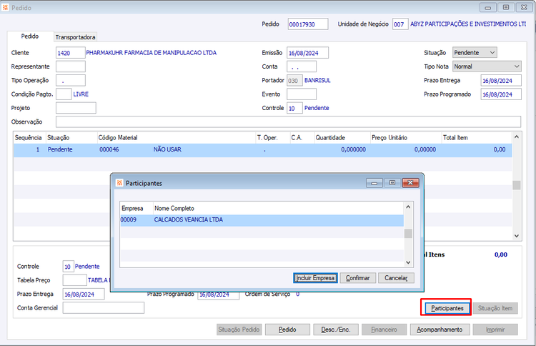Click the top Prazo Programado date field
Viewport: 536px width, 346px height.
tap(501, 94)
